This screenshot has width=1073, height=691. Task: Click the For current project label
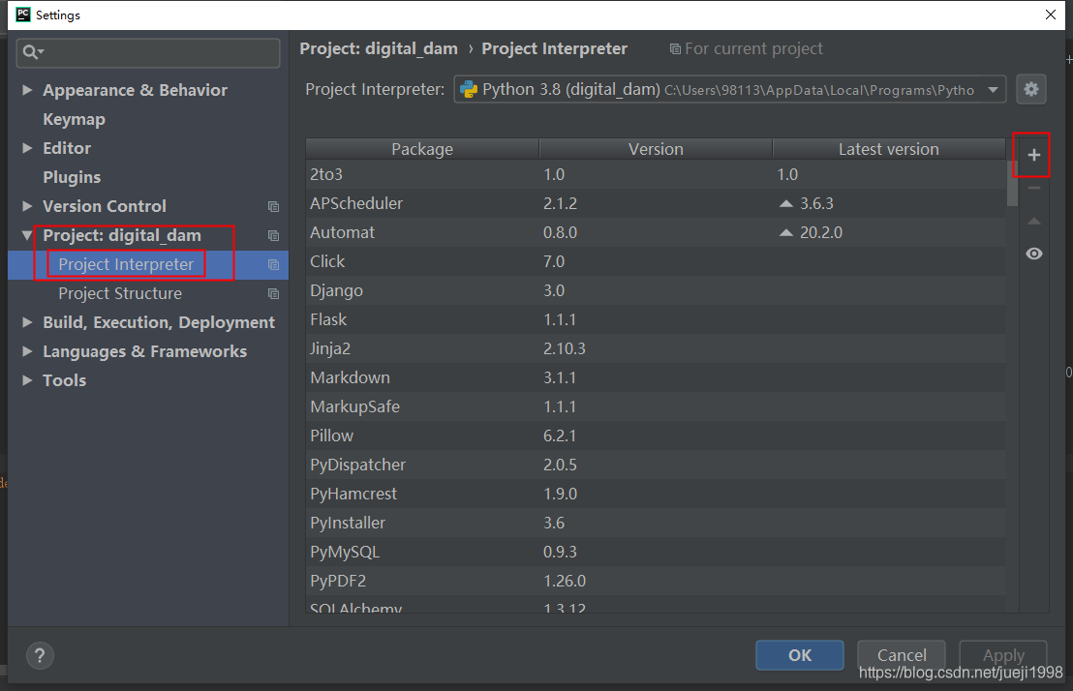point(753,49)
